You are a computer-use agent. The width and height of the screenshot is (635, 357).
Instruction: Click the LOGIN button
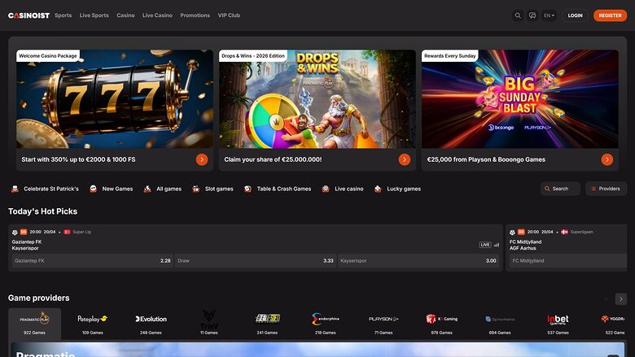click(x=575, y=15)
